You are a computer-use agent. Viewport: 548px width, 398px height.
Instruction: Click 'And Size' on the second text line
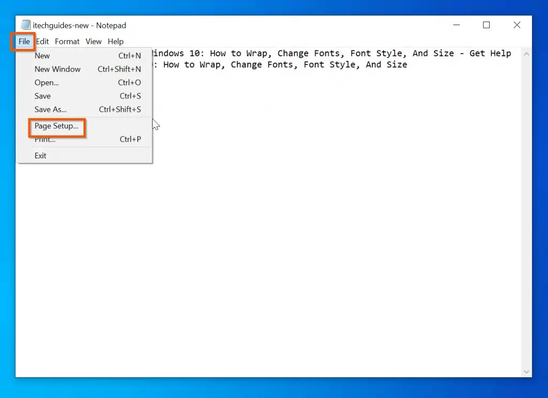click(386, 65)
